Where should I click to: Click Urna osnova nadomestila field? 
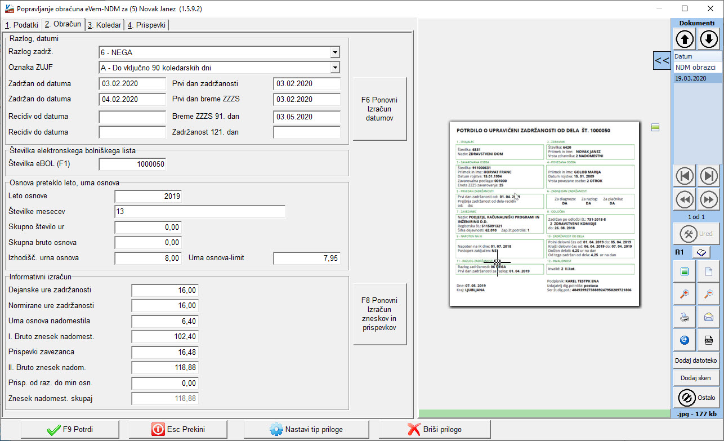click(x=165, y=321)
